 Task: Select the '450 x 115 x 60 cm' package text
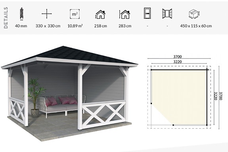point(196,26)
